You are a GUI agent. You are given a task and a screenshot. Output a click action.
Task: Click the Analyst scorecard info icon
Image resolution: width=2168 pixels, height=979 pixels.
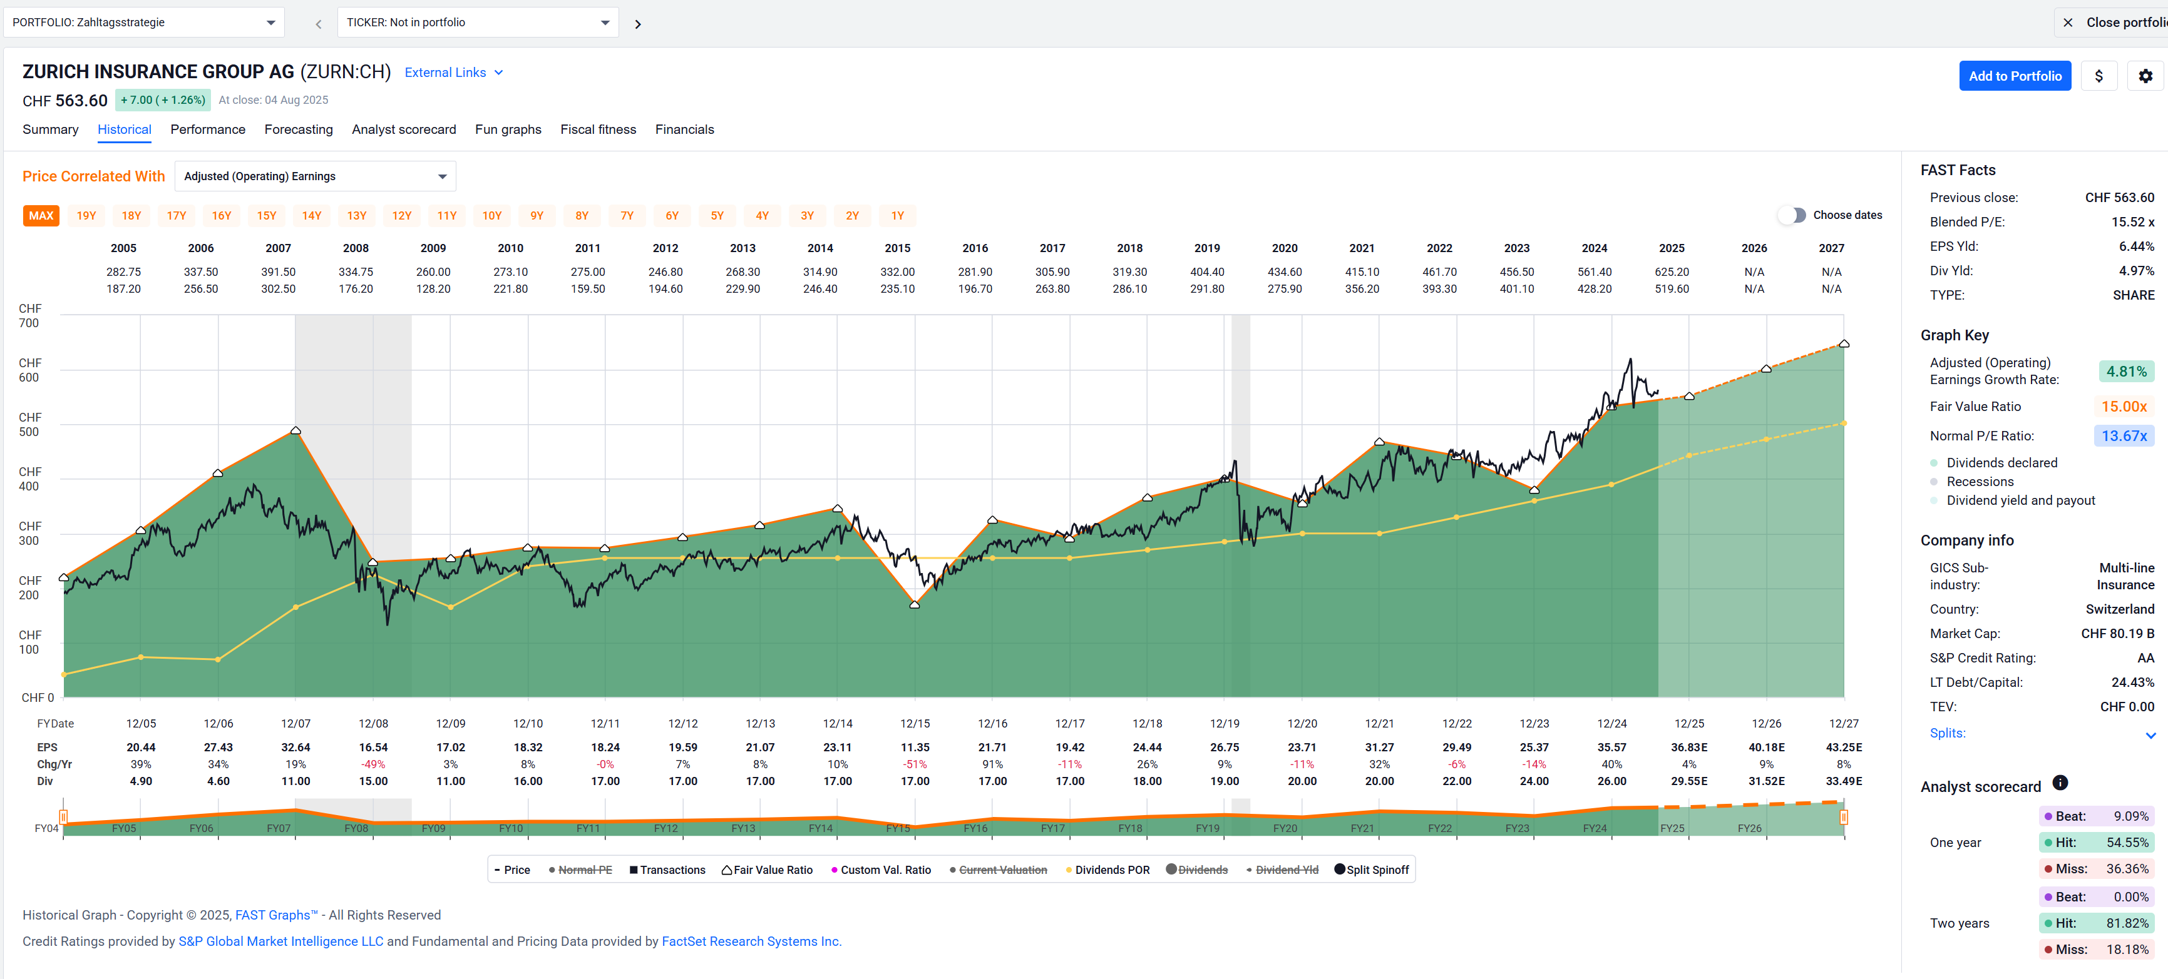click(x=2060, y=783)
